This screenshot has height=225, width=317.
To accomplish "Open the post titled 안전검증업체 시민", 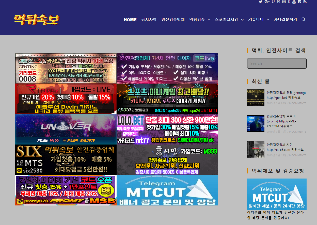I will 285,147.
